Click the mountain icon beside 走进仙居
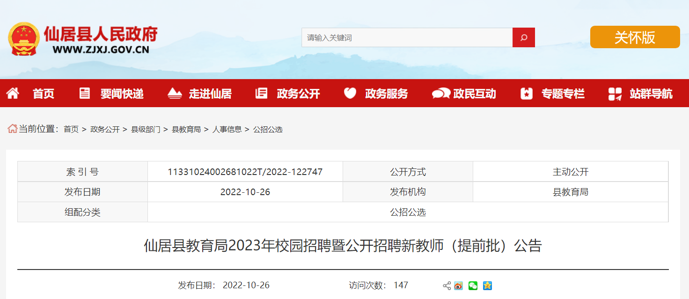Screen dimensions: 689x299 tap(175, 93)
